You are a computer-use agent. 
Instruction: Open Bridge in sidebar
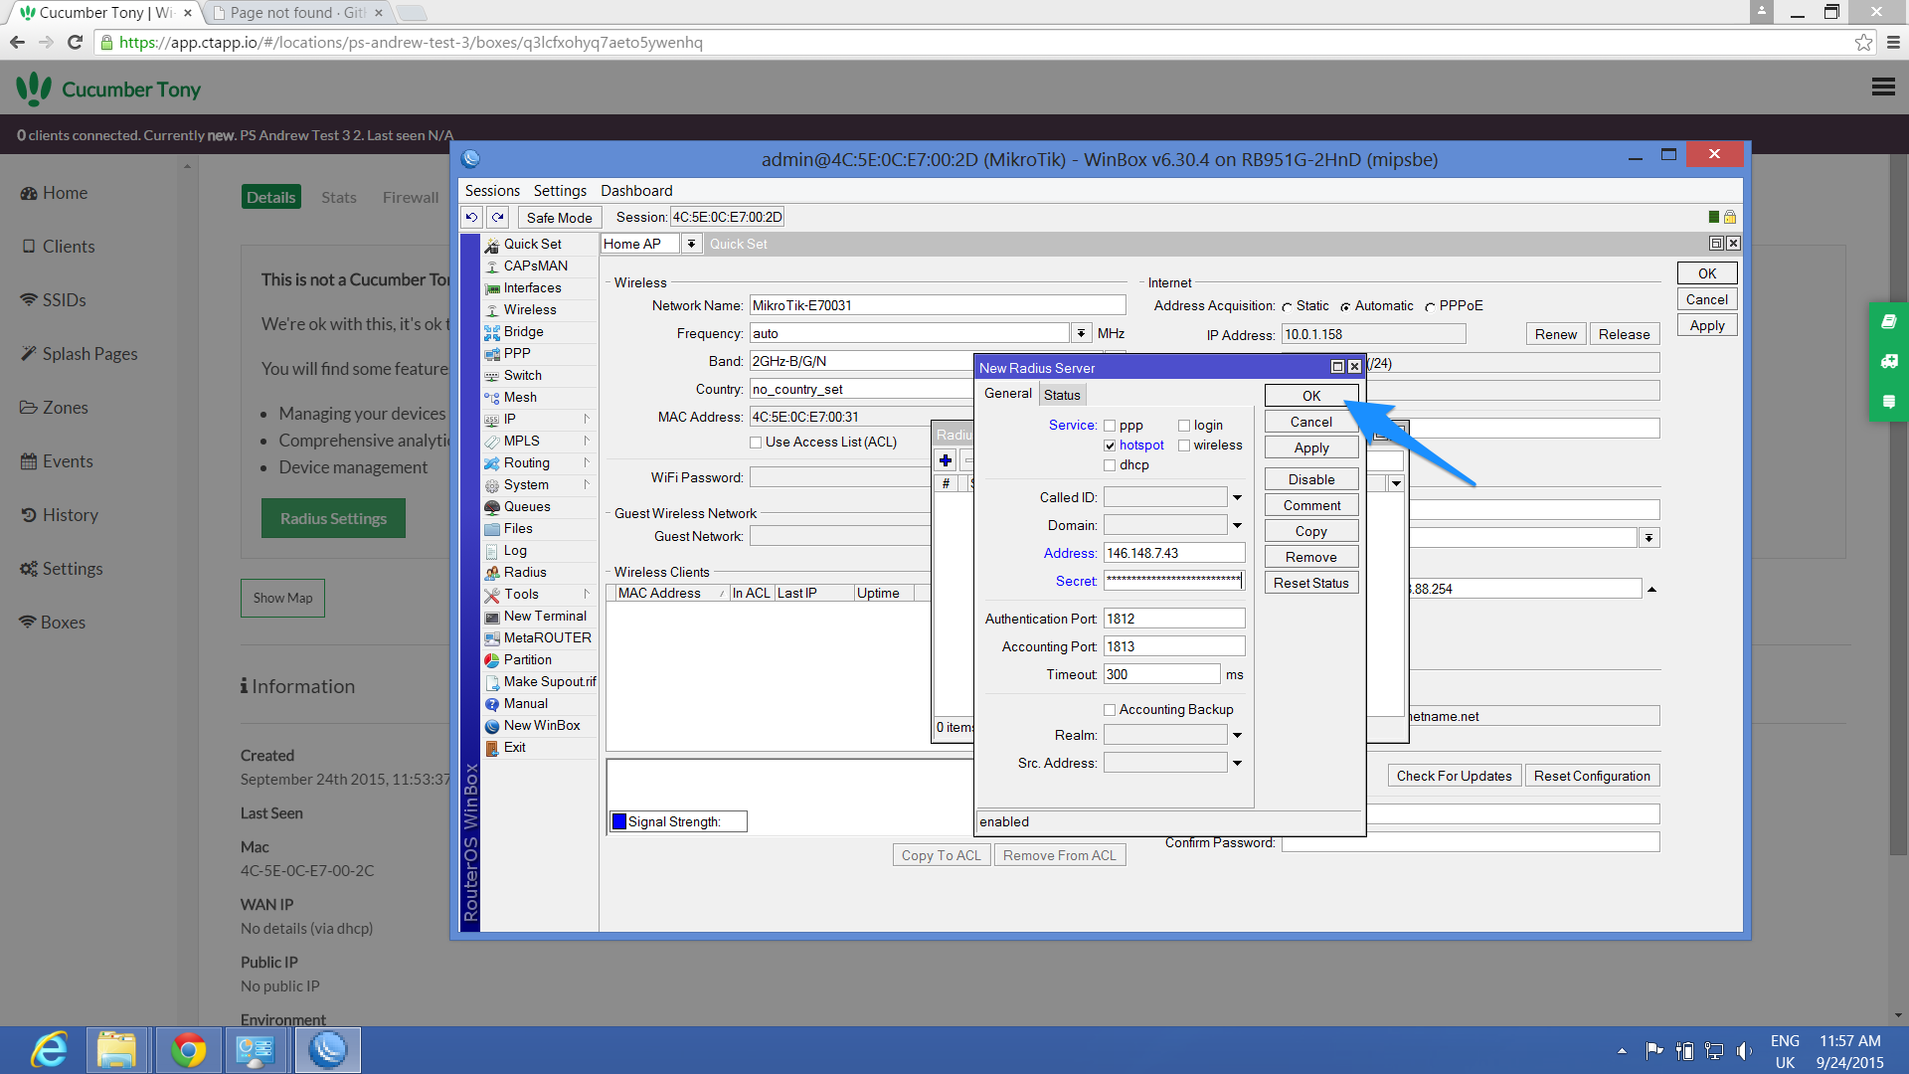523,331
